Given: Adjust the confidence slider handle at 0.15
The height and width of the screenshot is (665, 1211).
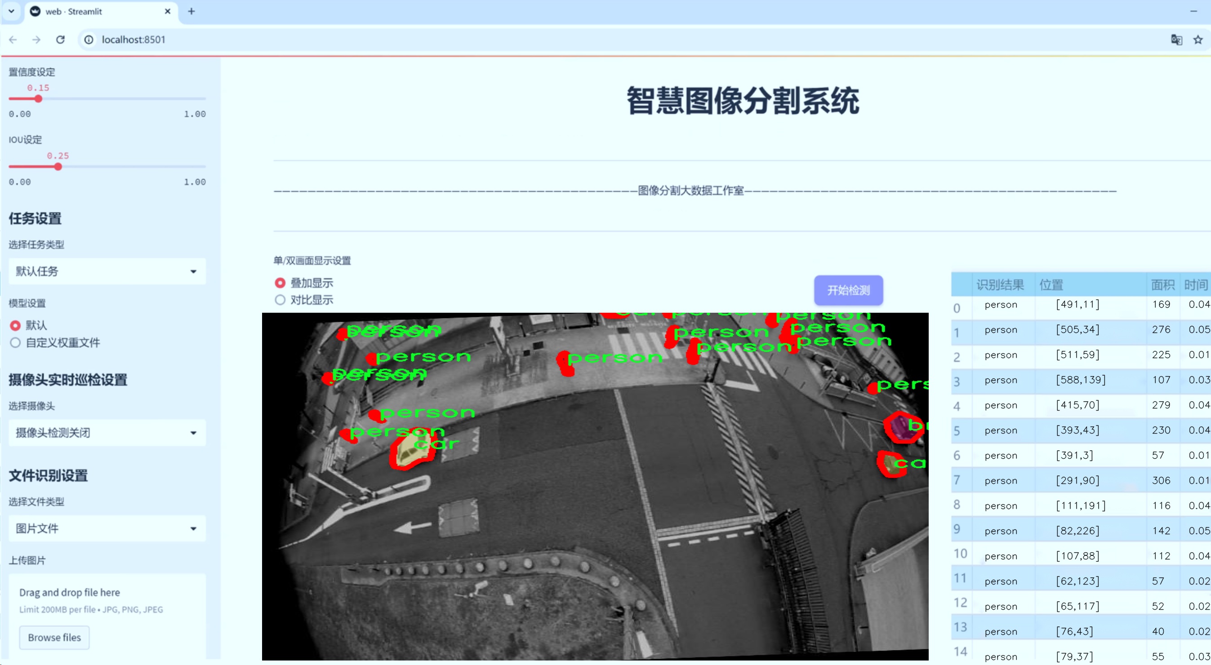Looking at the screenshot, I should click(39, 99).
